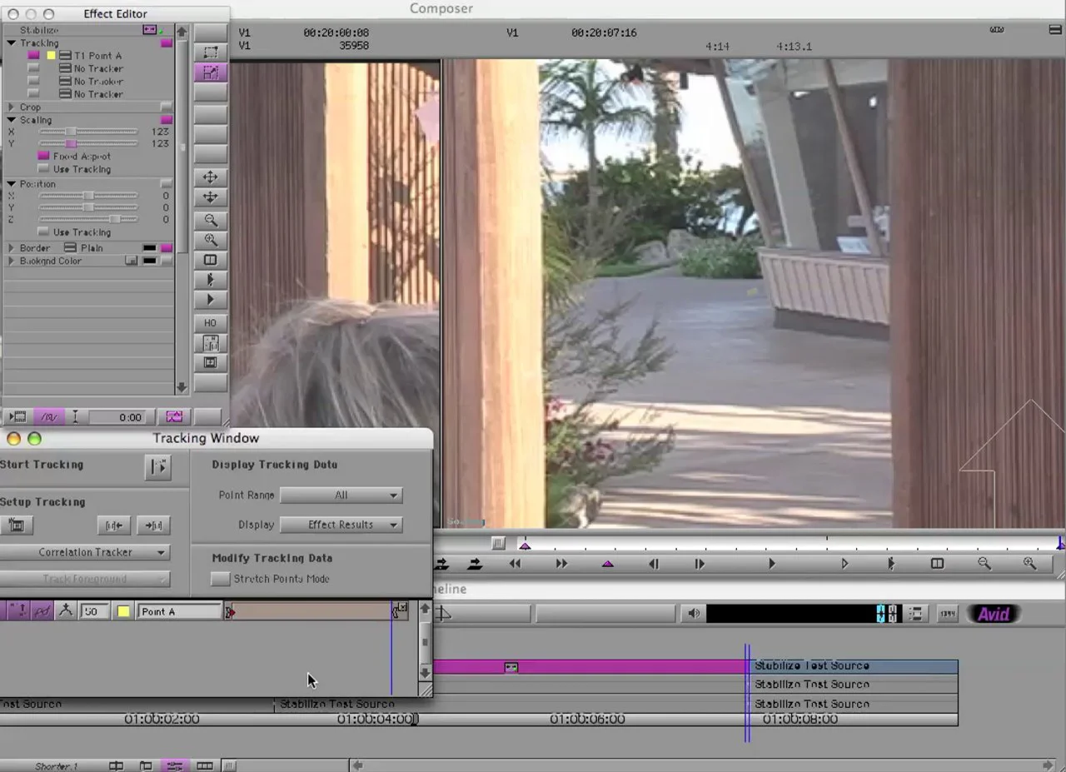Click the Background Color swatch

(x=149, y=261)
